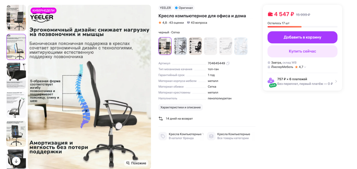Copy the article number 704645449 icon
The image size is (357, 169).
pos(228,63)
